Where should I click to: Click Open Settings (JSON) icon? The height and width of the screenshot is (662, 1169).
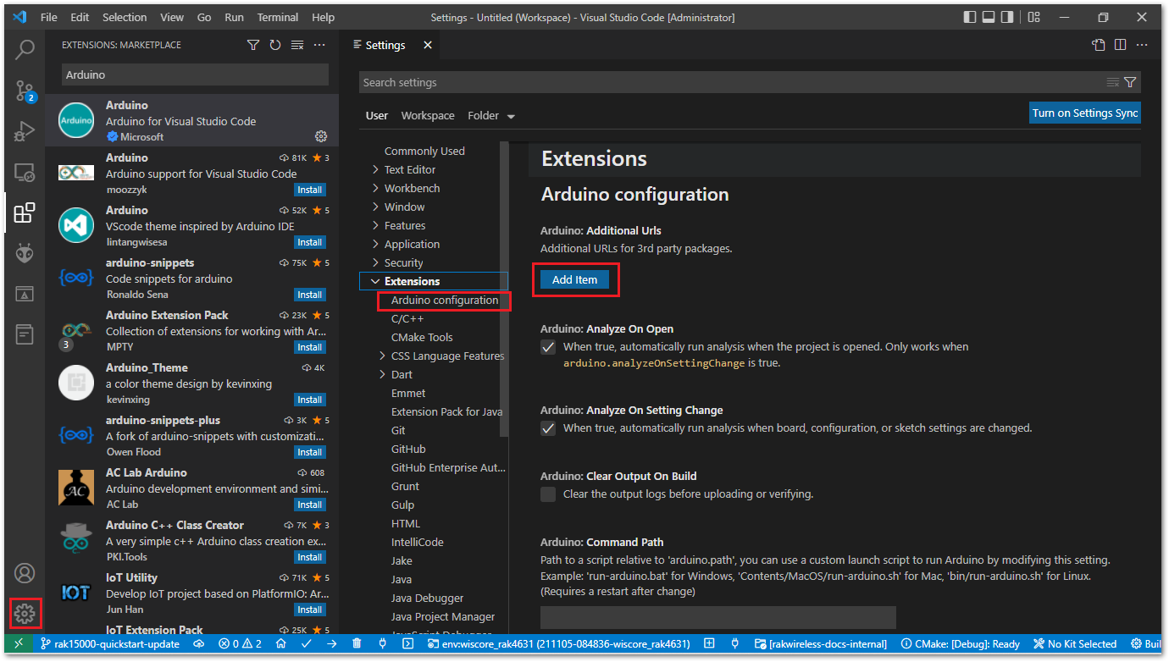click(1098, 45)
